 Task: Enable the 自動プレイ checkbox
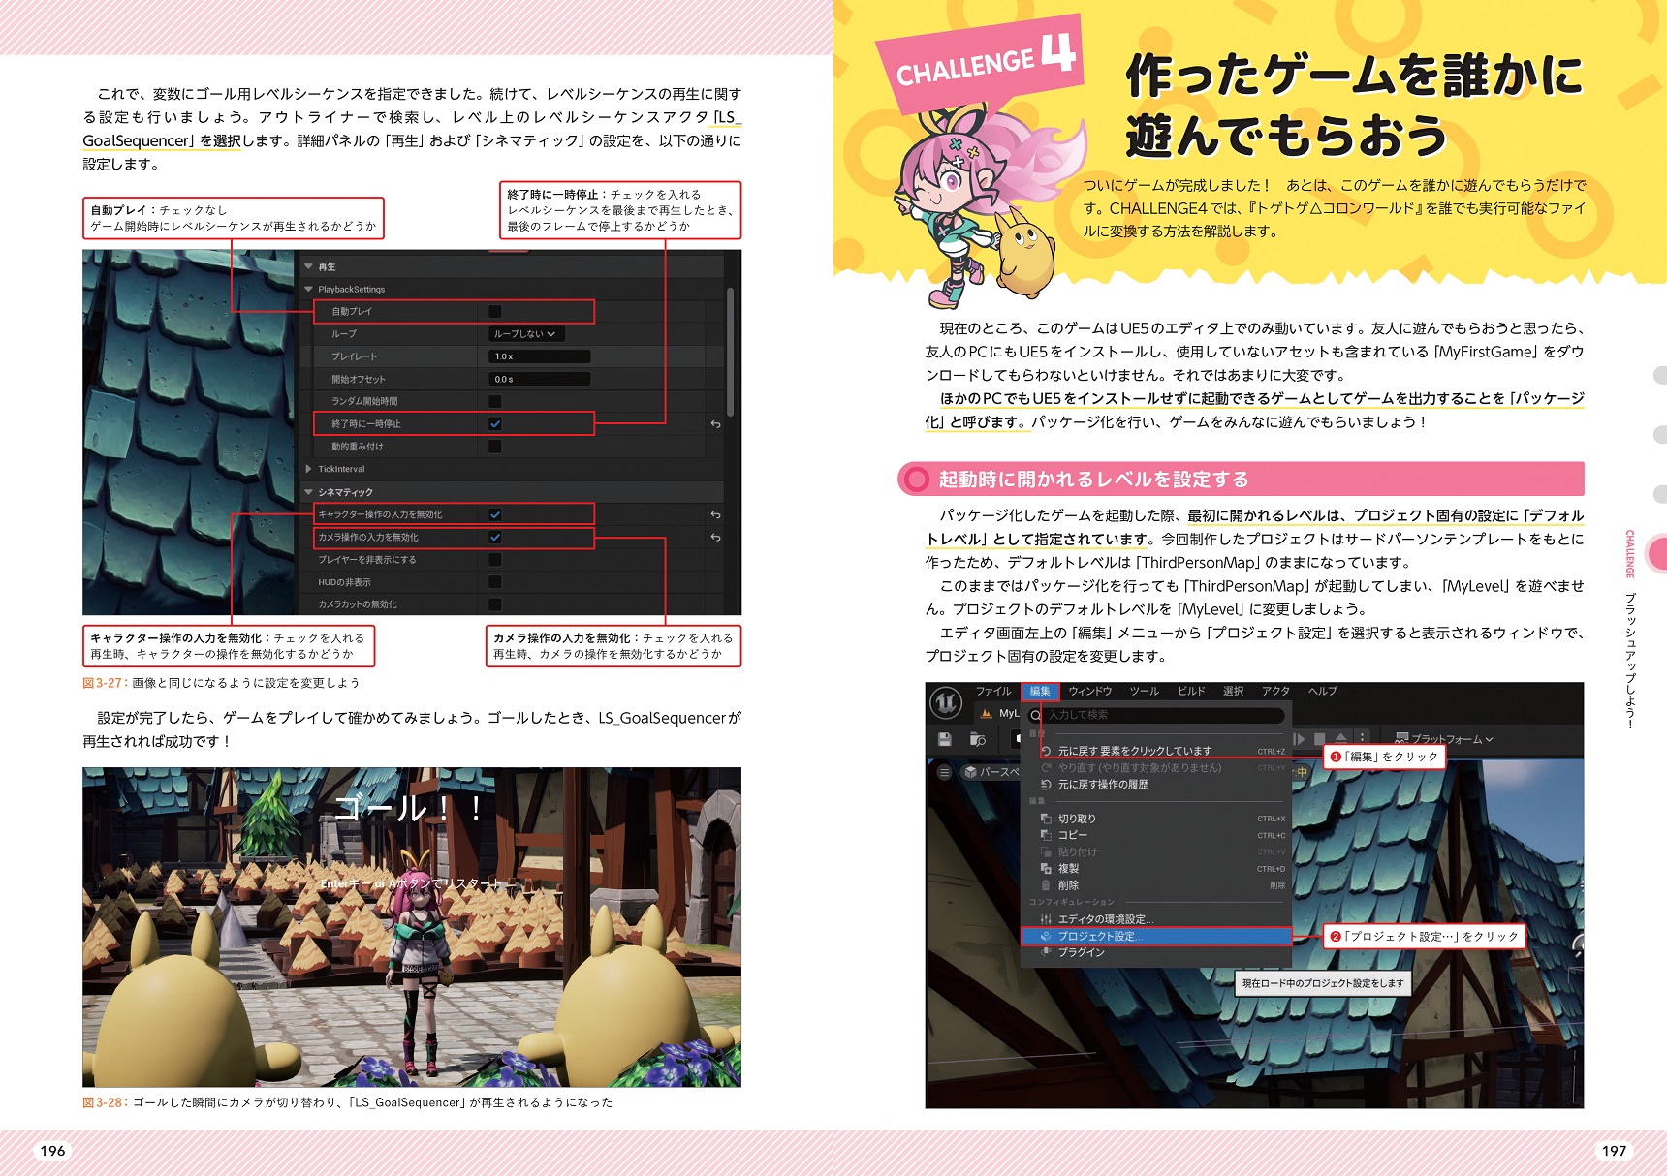point(495,312)
